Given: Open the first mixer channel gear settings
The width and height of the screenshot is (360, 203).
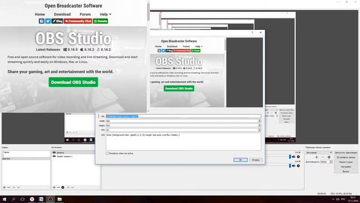Looking at the screenshot, I should 298,157.
